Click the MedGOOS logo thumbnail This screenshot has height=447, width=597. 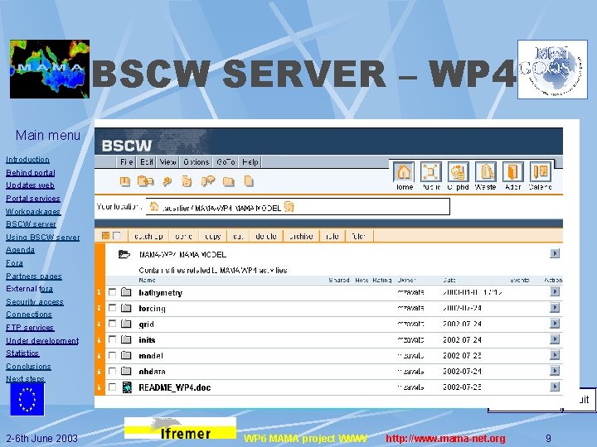(x=552, y=70)
